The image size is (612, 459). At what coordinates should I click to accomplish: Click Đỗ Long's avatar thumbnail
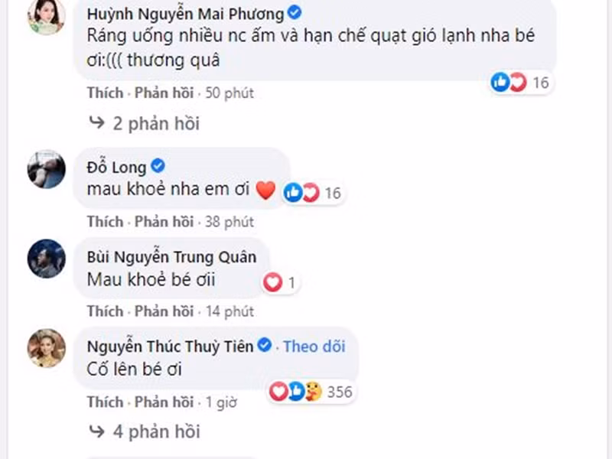[45, 168]
